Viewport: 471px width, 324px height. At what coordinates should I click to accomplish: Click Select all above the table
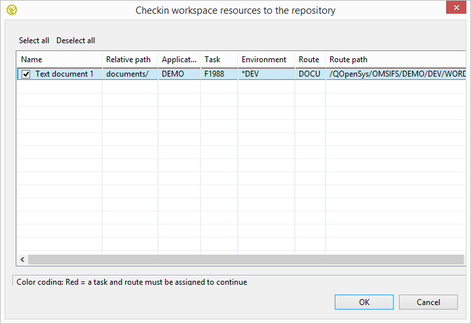[x=34, y=41]
